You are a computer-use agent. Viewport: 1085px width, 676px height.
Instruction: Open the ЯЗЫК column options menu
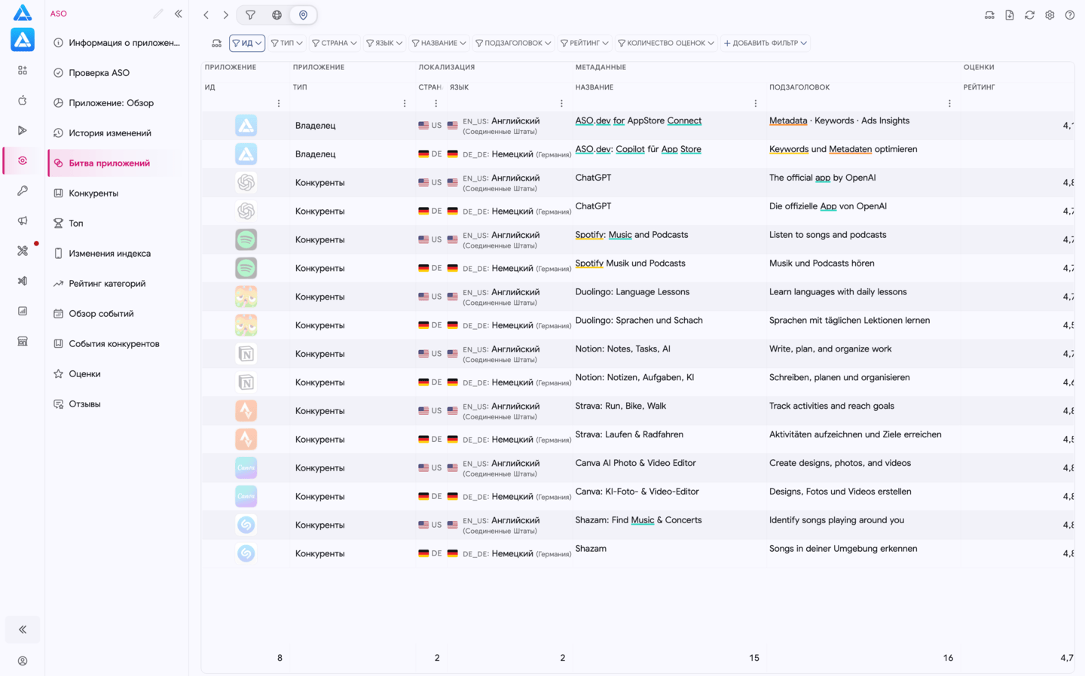[x=561, y=104]
